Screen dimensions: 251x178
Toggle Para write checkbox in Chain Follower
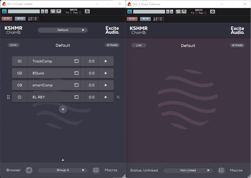(205, 13)
